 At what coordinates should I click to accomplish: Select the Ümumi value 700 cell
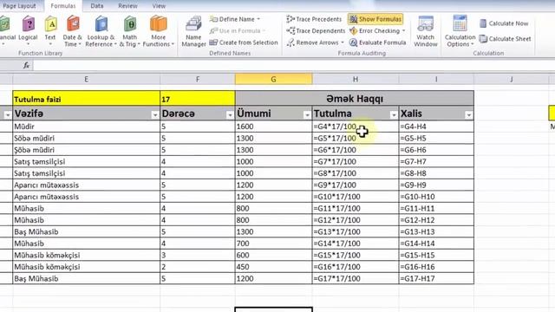(x=274, y=244)
